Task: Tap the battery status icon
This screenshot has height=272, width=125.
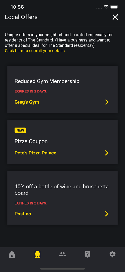Action: point(114,7)
